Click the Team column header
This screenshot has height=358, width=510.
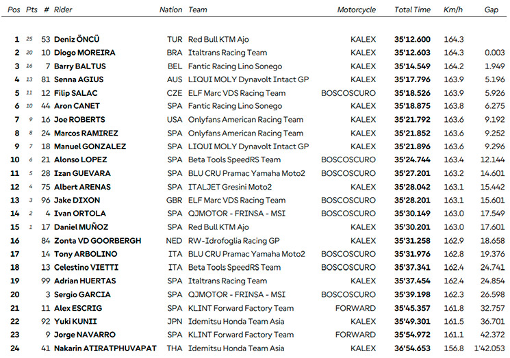click(x=198, y=10)
